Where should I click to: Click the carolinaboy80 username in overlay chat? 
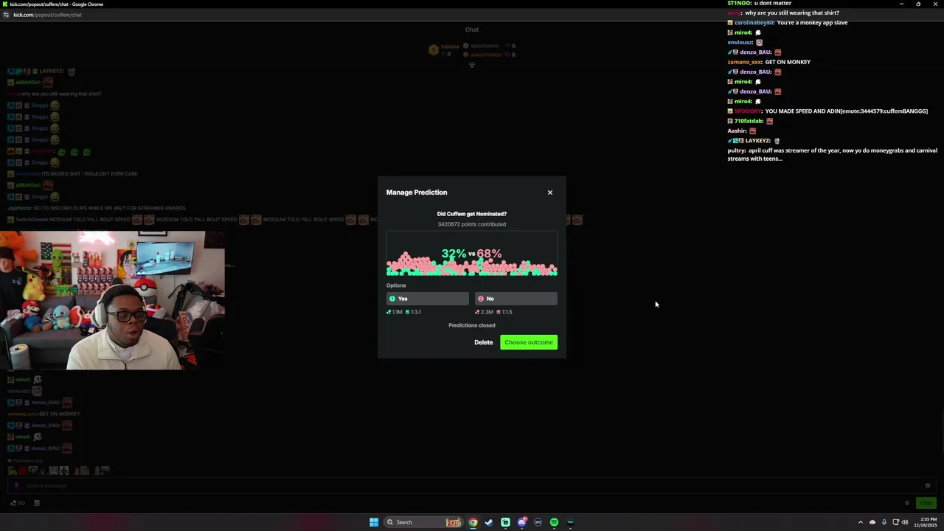pyautogui.click(x=754, y=23)
